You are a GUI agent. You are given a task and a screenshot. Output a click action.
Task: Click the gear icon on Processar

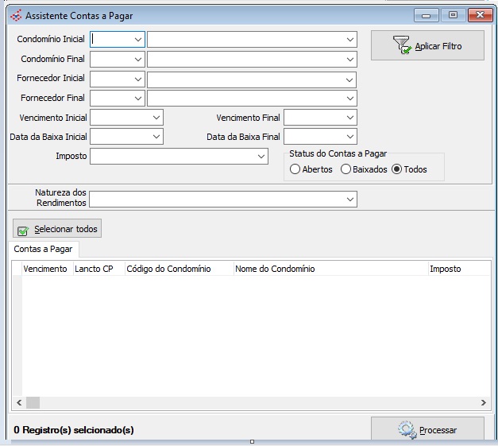[x=407, y=430]
